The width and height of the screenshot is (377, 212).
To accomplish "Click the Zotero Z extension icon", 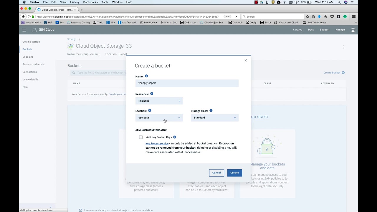I will pos(339,17).
